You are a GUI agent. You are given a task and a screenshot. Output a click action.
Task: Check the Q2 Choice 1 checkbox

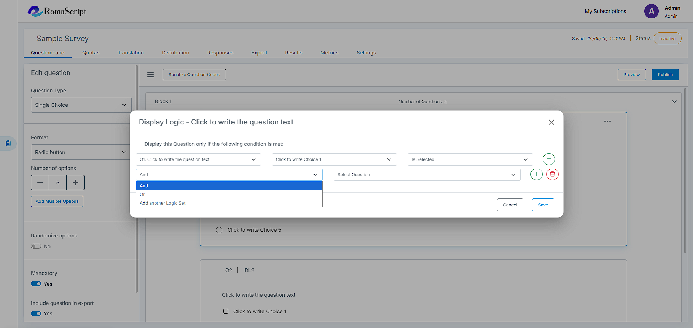(x=226, y=311)
